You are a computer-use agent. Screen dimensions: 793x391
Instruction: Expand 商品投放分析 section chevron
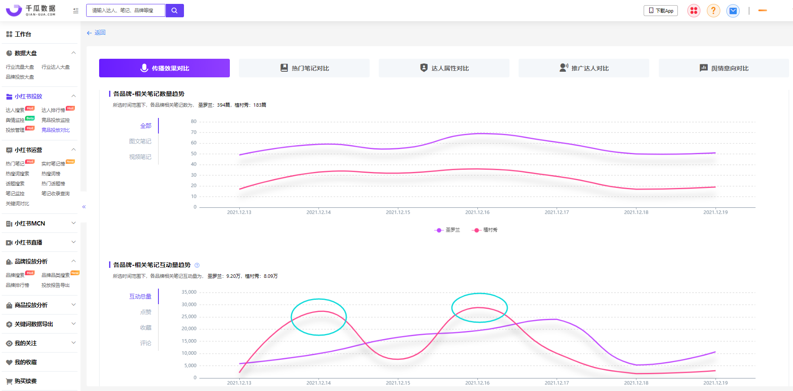(74, 305)
